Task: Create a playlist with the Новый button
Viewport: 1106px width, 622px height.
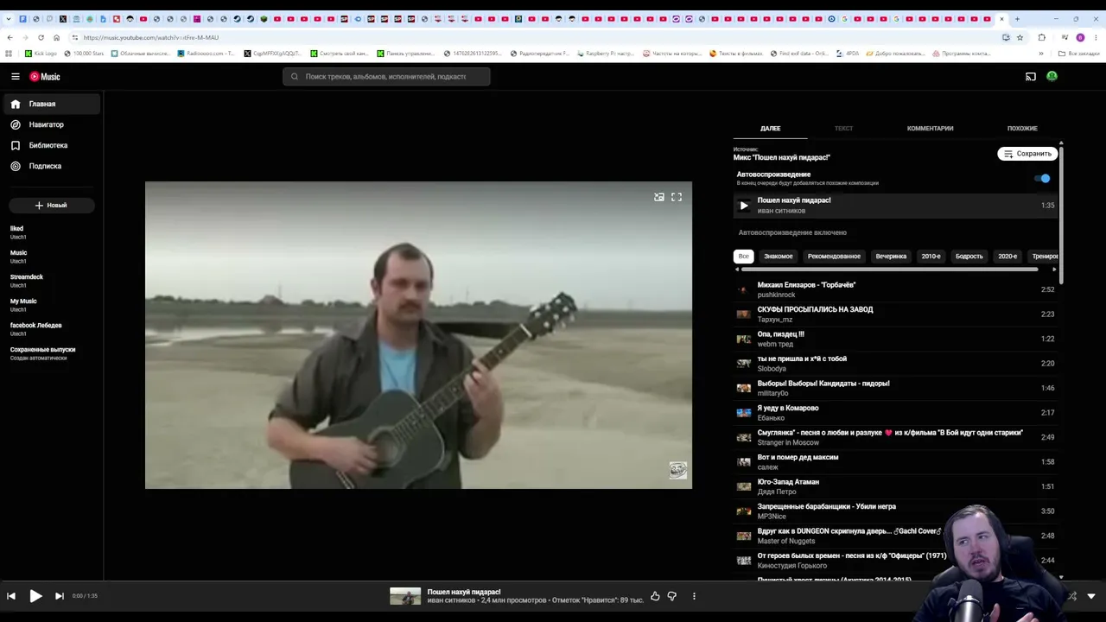Action: point(51,206)
